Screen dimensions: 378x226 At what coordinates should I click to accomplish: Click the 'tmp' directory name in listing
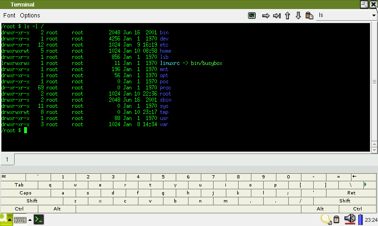coord(164,112)
